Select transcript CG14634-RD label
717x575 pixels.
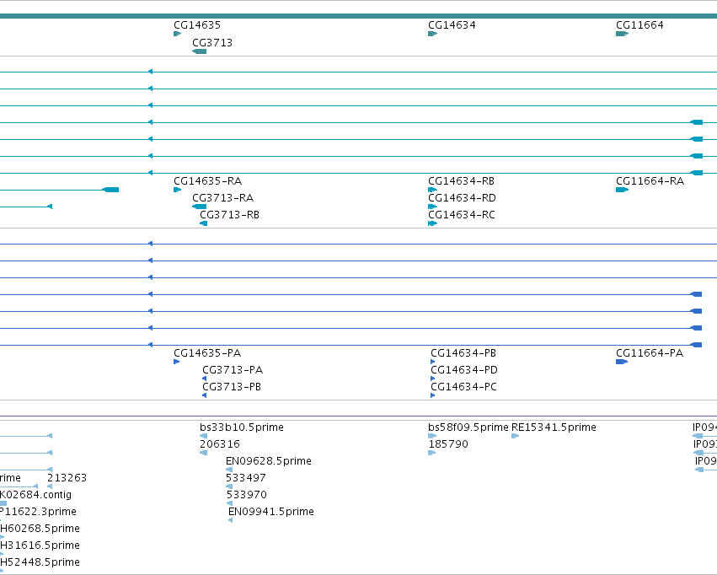(x=462, y=198)
